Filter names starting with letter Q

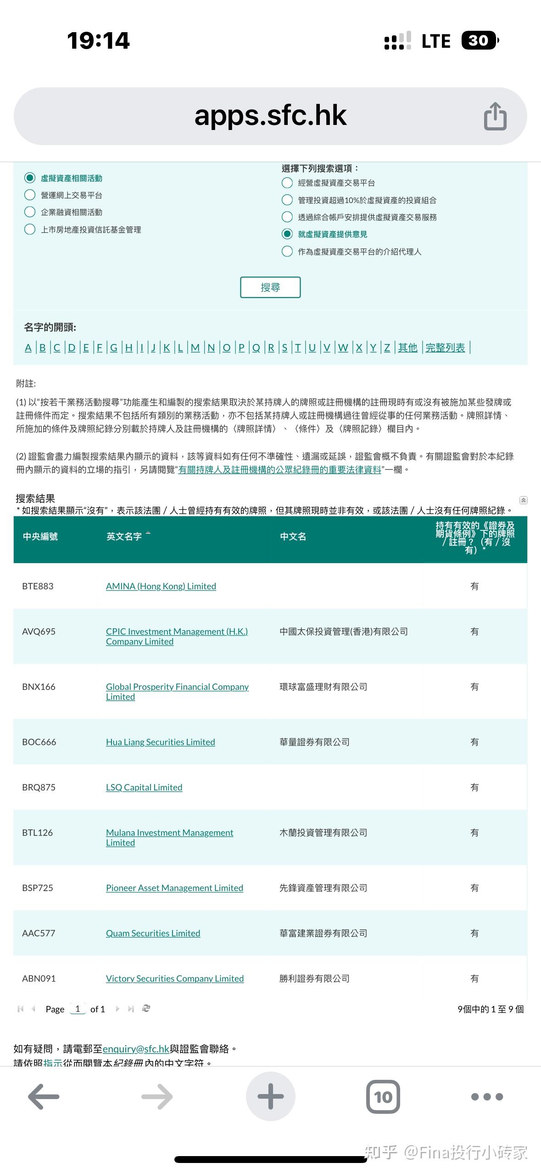coord(256,348)
